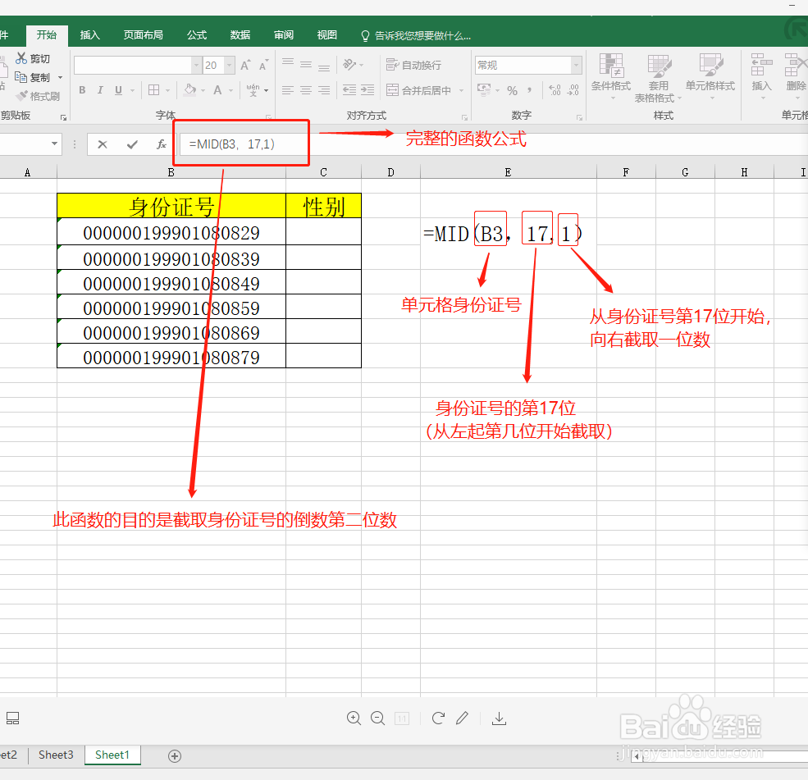This screenshot has height=780, width=808.
Task: Center text horizontally
Action: [x=306, y=91]
